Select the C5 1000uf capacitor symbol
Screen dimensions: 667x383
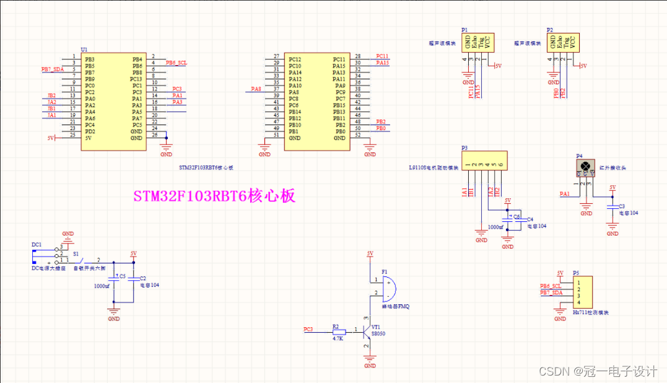113,279
